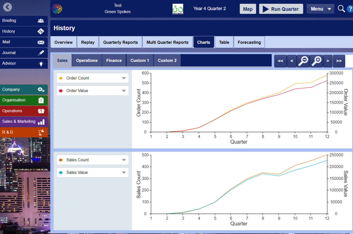Select the Finance charts tab

click(x=114, y=60)
